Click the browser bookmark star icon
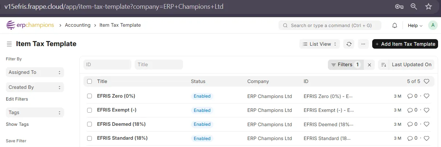 pyautogui.click(x=429, y=7)
